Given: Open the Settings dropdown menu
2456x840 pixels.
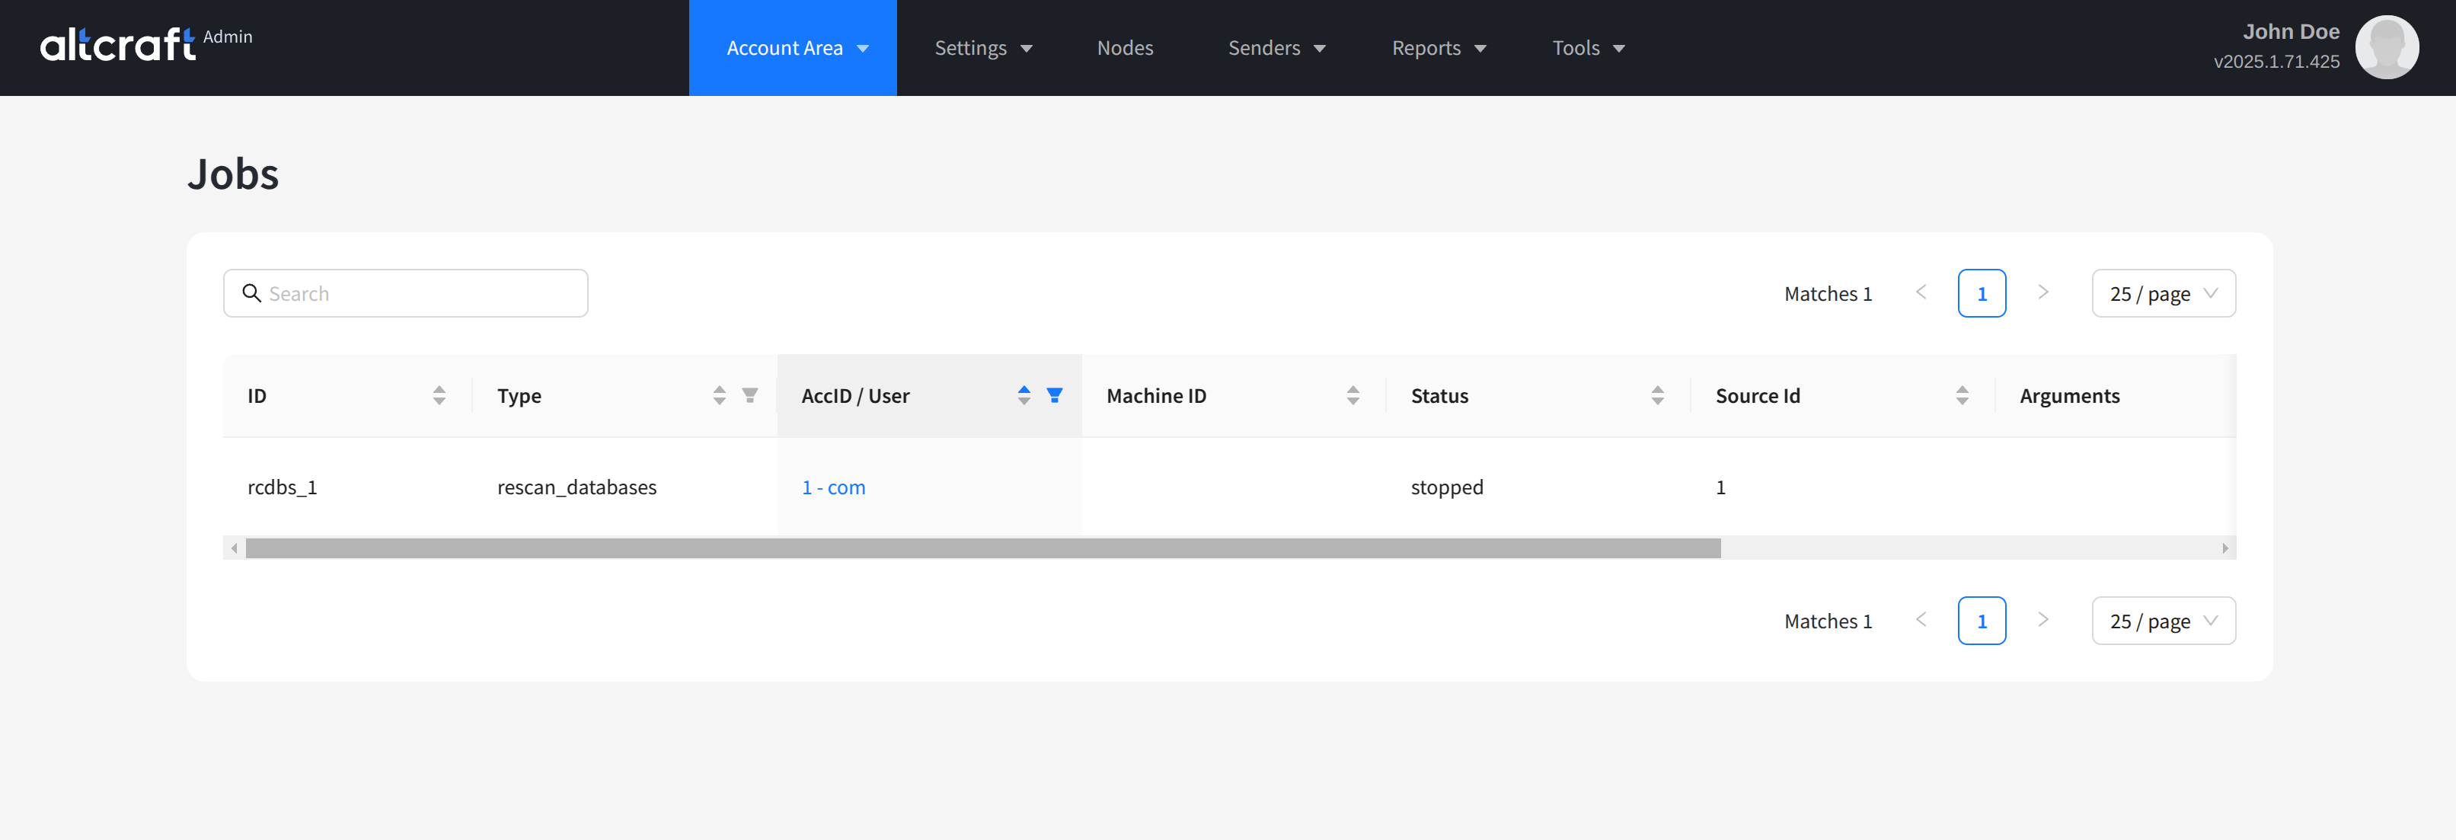Looking at the screenshot, I should 982,48.
